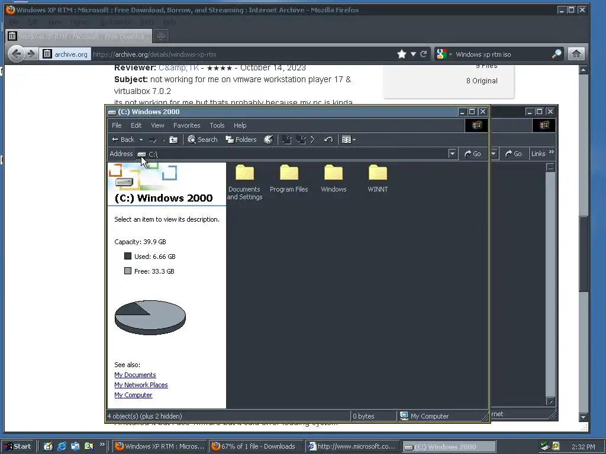Click archive.org site identity button
The height and width of the screenshot is (454, 606).
[65, 54]
